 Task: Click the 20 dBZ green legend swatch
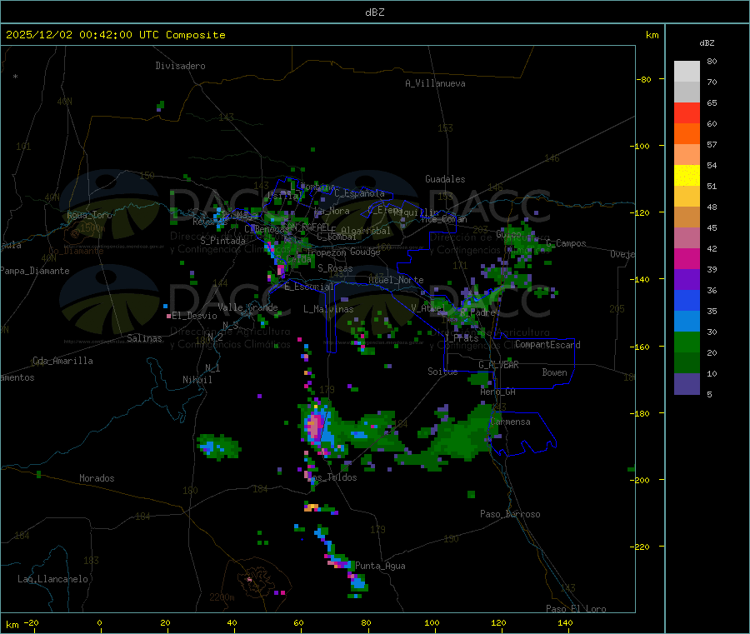[687, 342]
